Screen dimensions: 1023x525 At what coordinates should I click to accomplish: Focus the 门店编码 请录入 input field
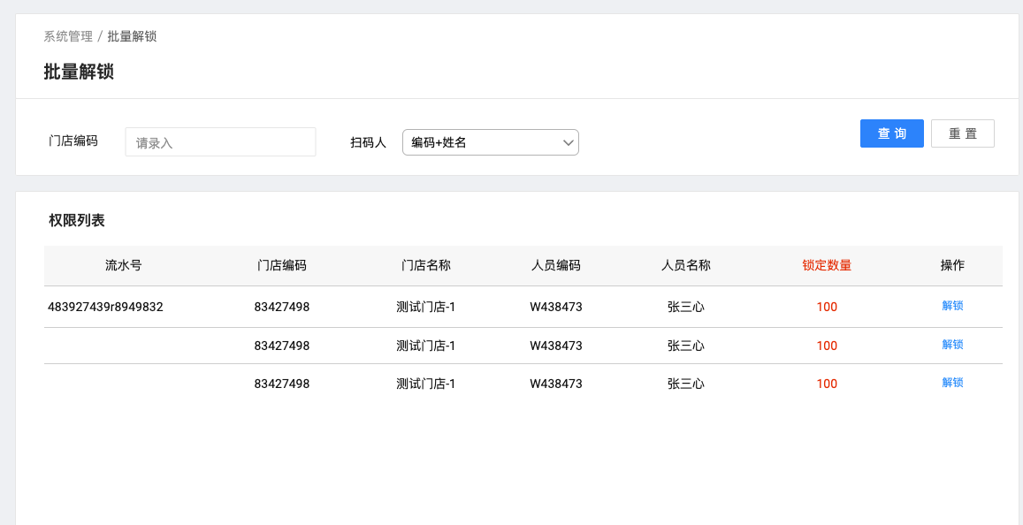[x=220, y=142]
